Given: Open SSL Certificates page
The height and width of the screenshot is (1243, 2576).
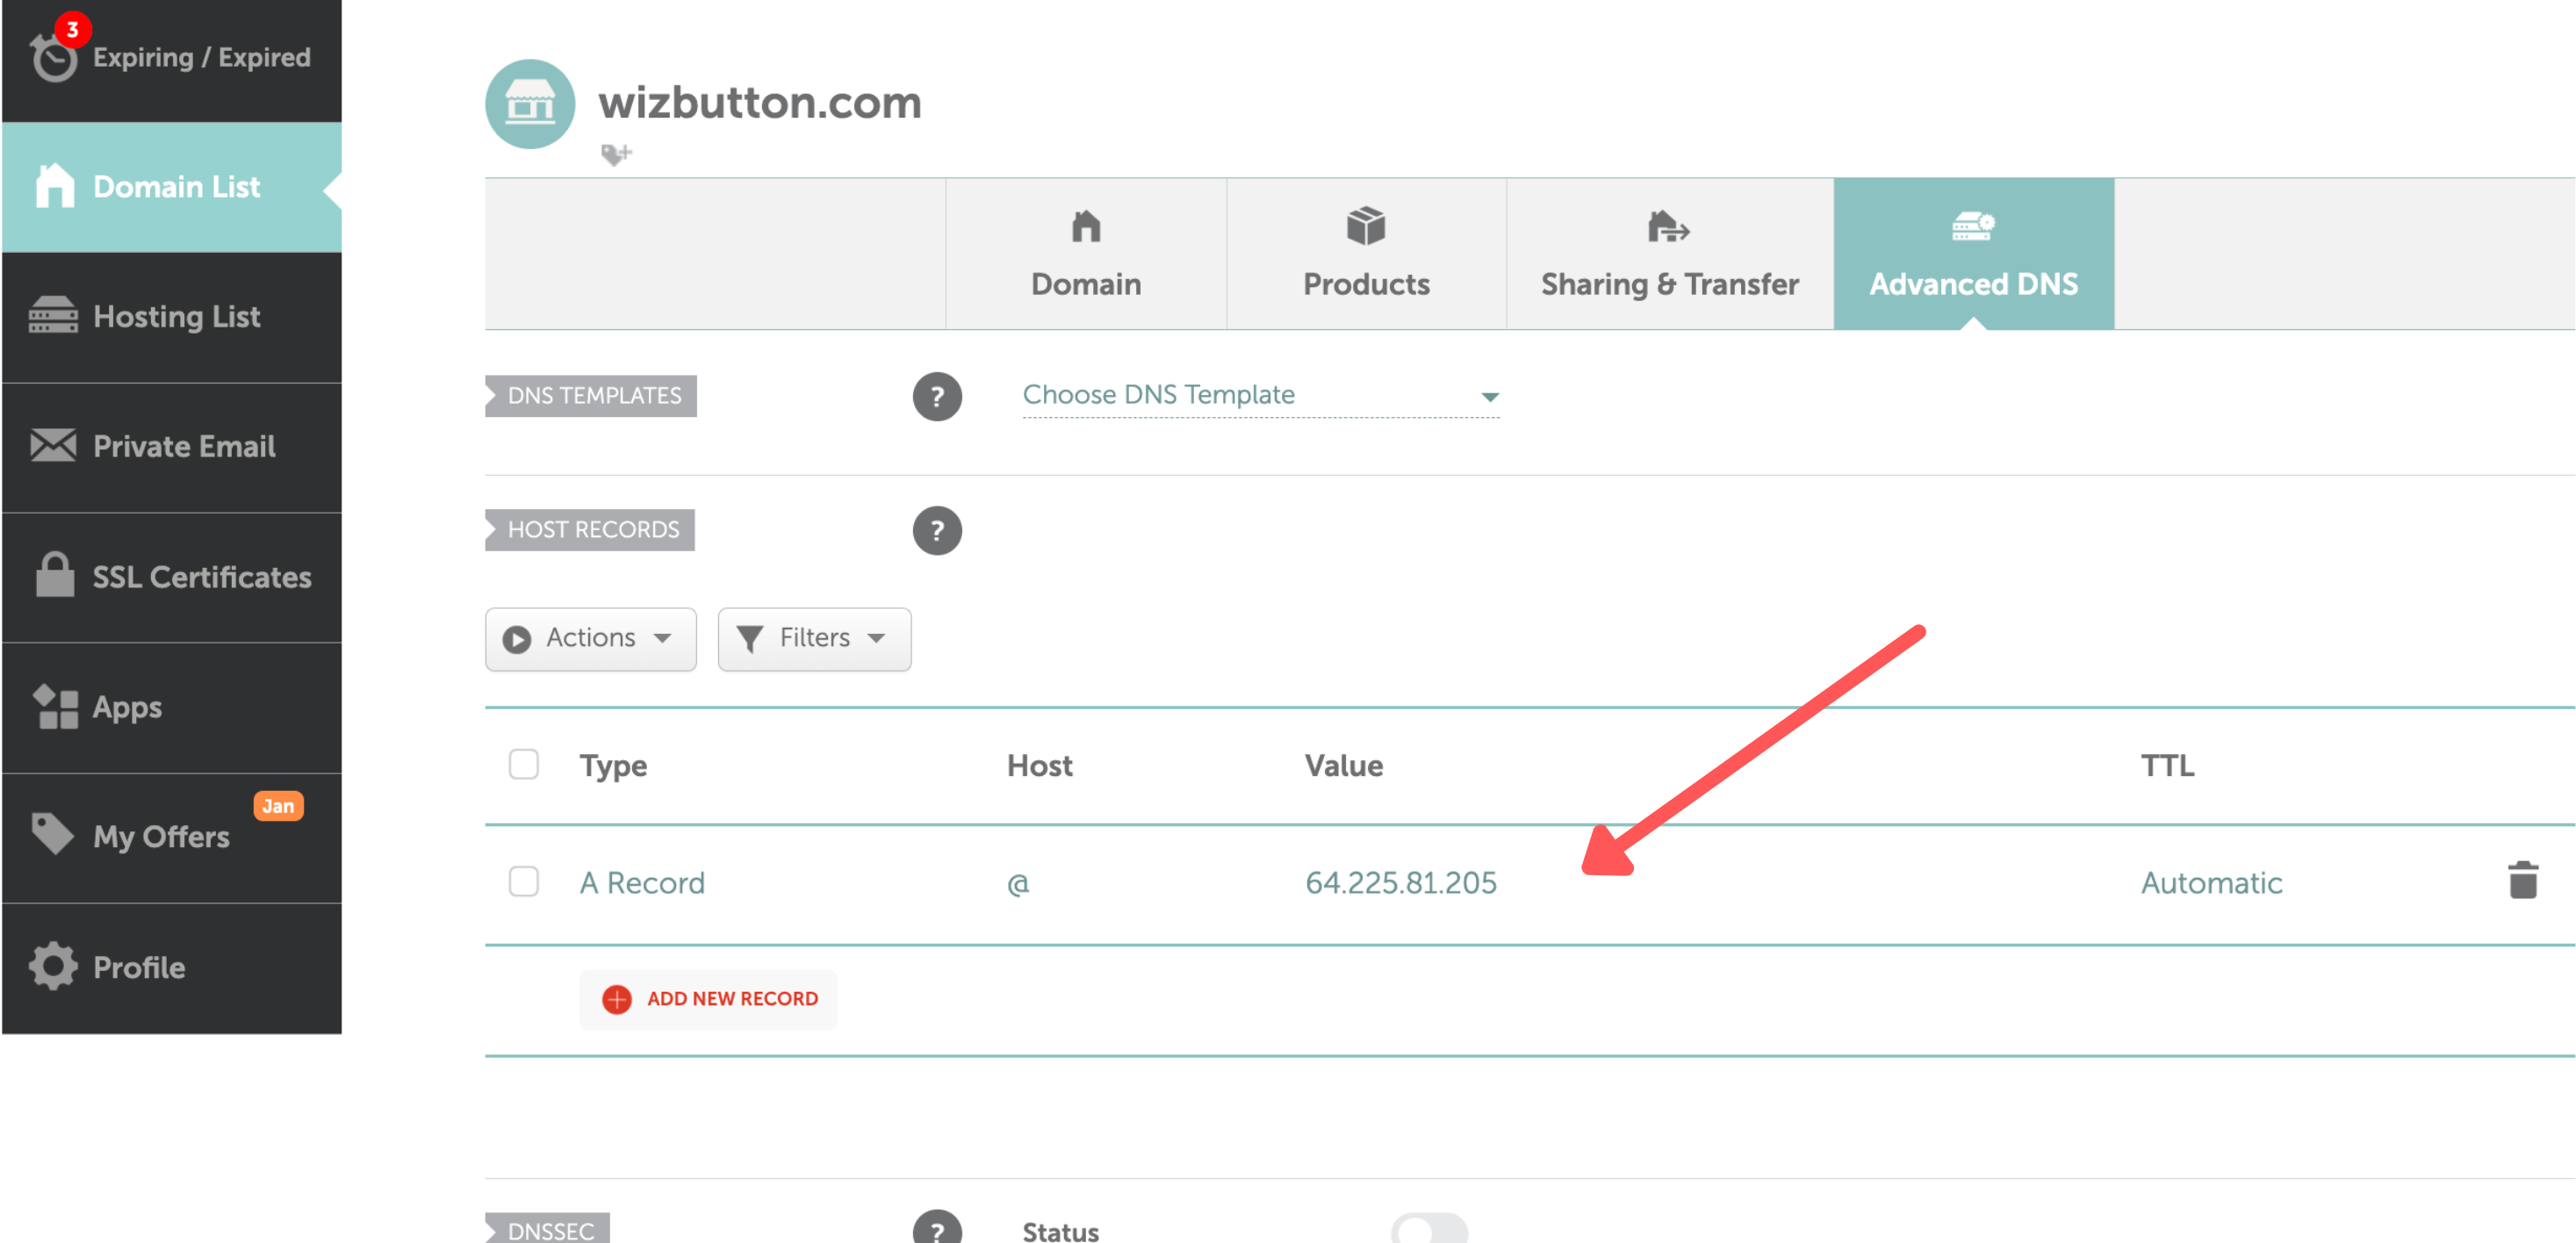Looking at the screenshot, I should 200,576.
